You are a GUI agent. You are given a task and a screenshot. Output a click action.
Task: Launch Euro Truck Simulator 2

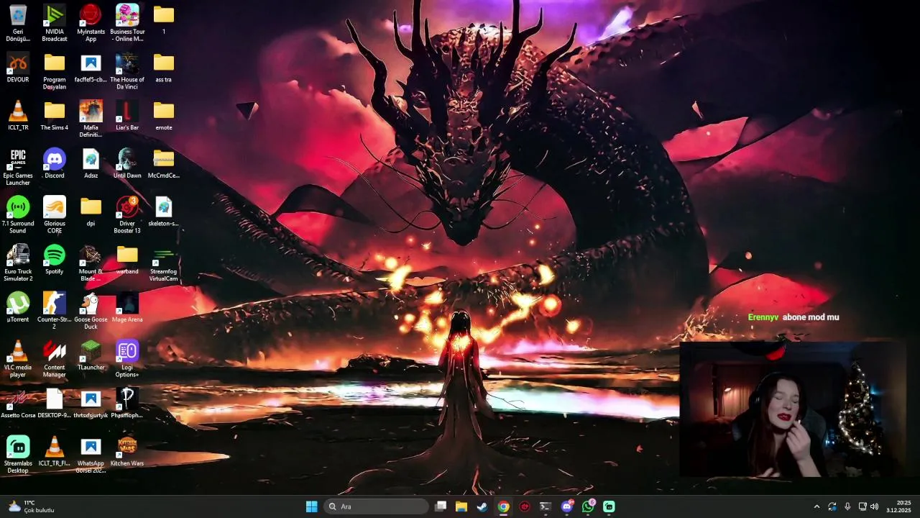point(18,263)
